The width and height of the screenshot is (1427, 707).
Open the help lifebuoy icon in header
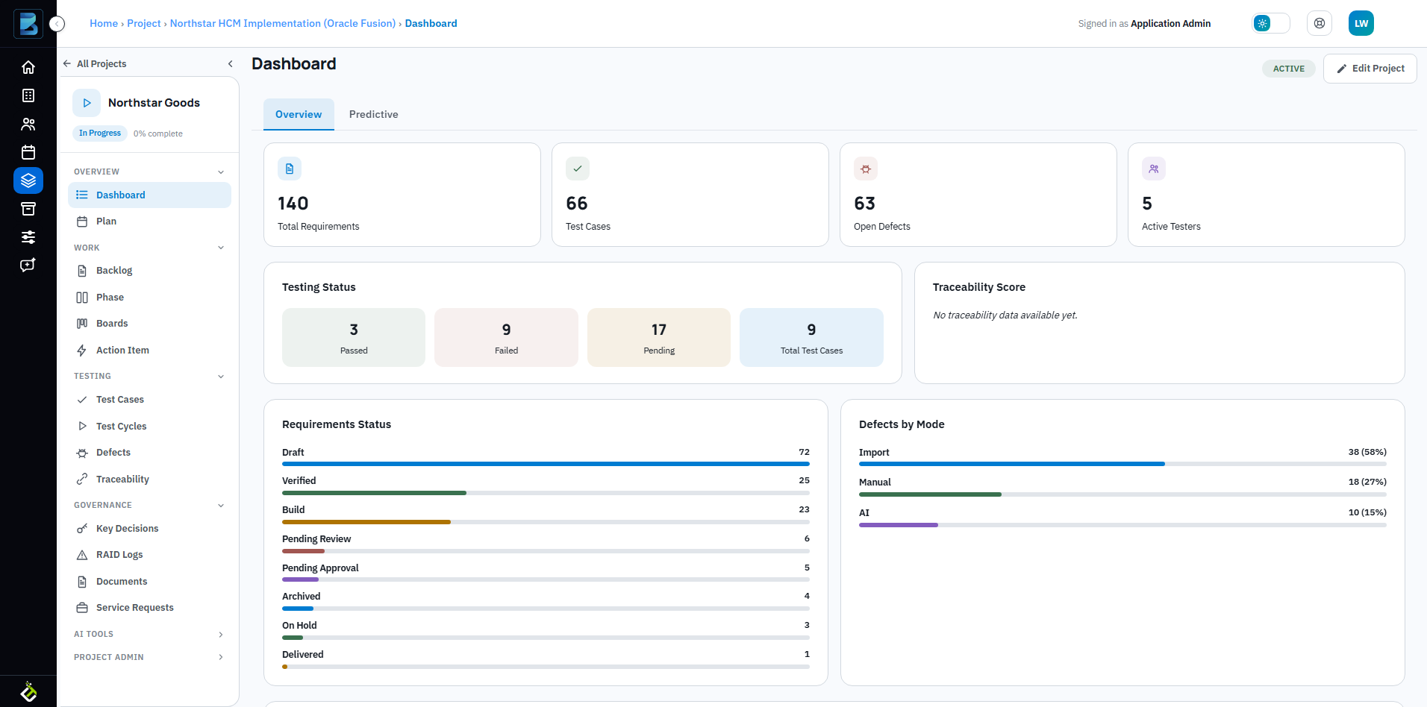coord(1320,23)
